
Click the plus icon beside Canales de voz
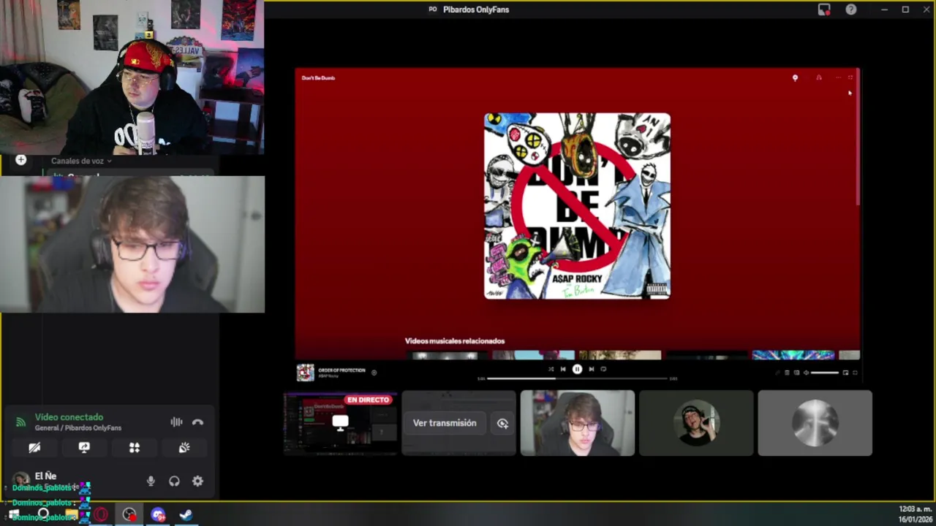click(20, 160)
